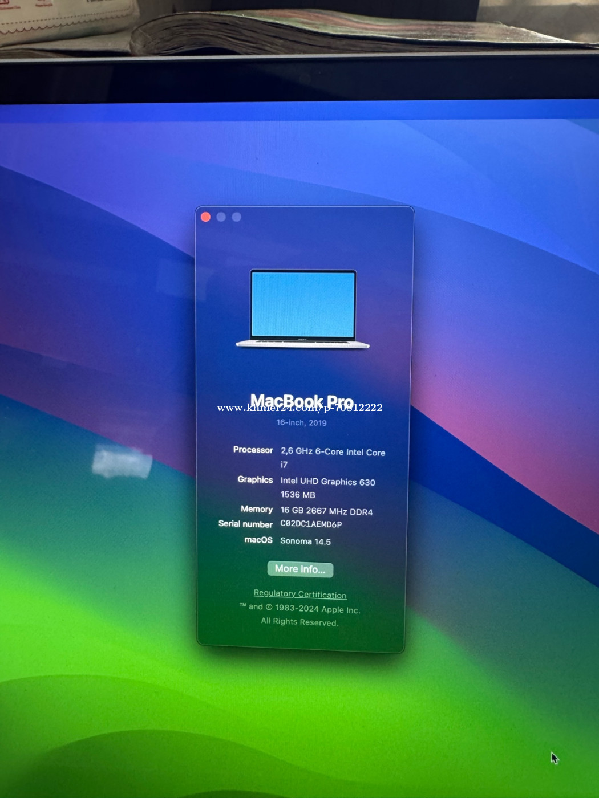Viewport: 599px width, 798px height.
Task: Click the 16 GB 2667 MHz DDR4 memory value
Action: 326,511
